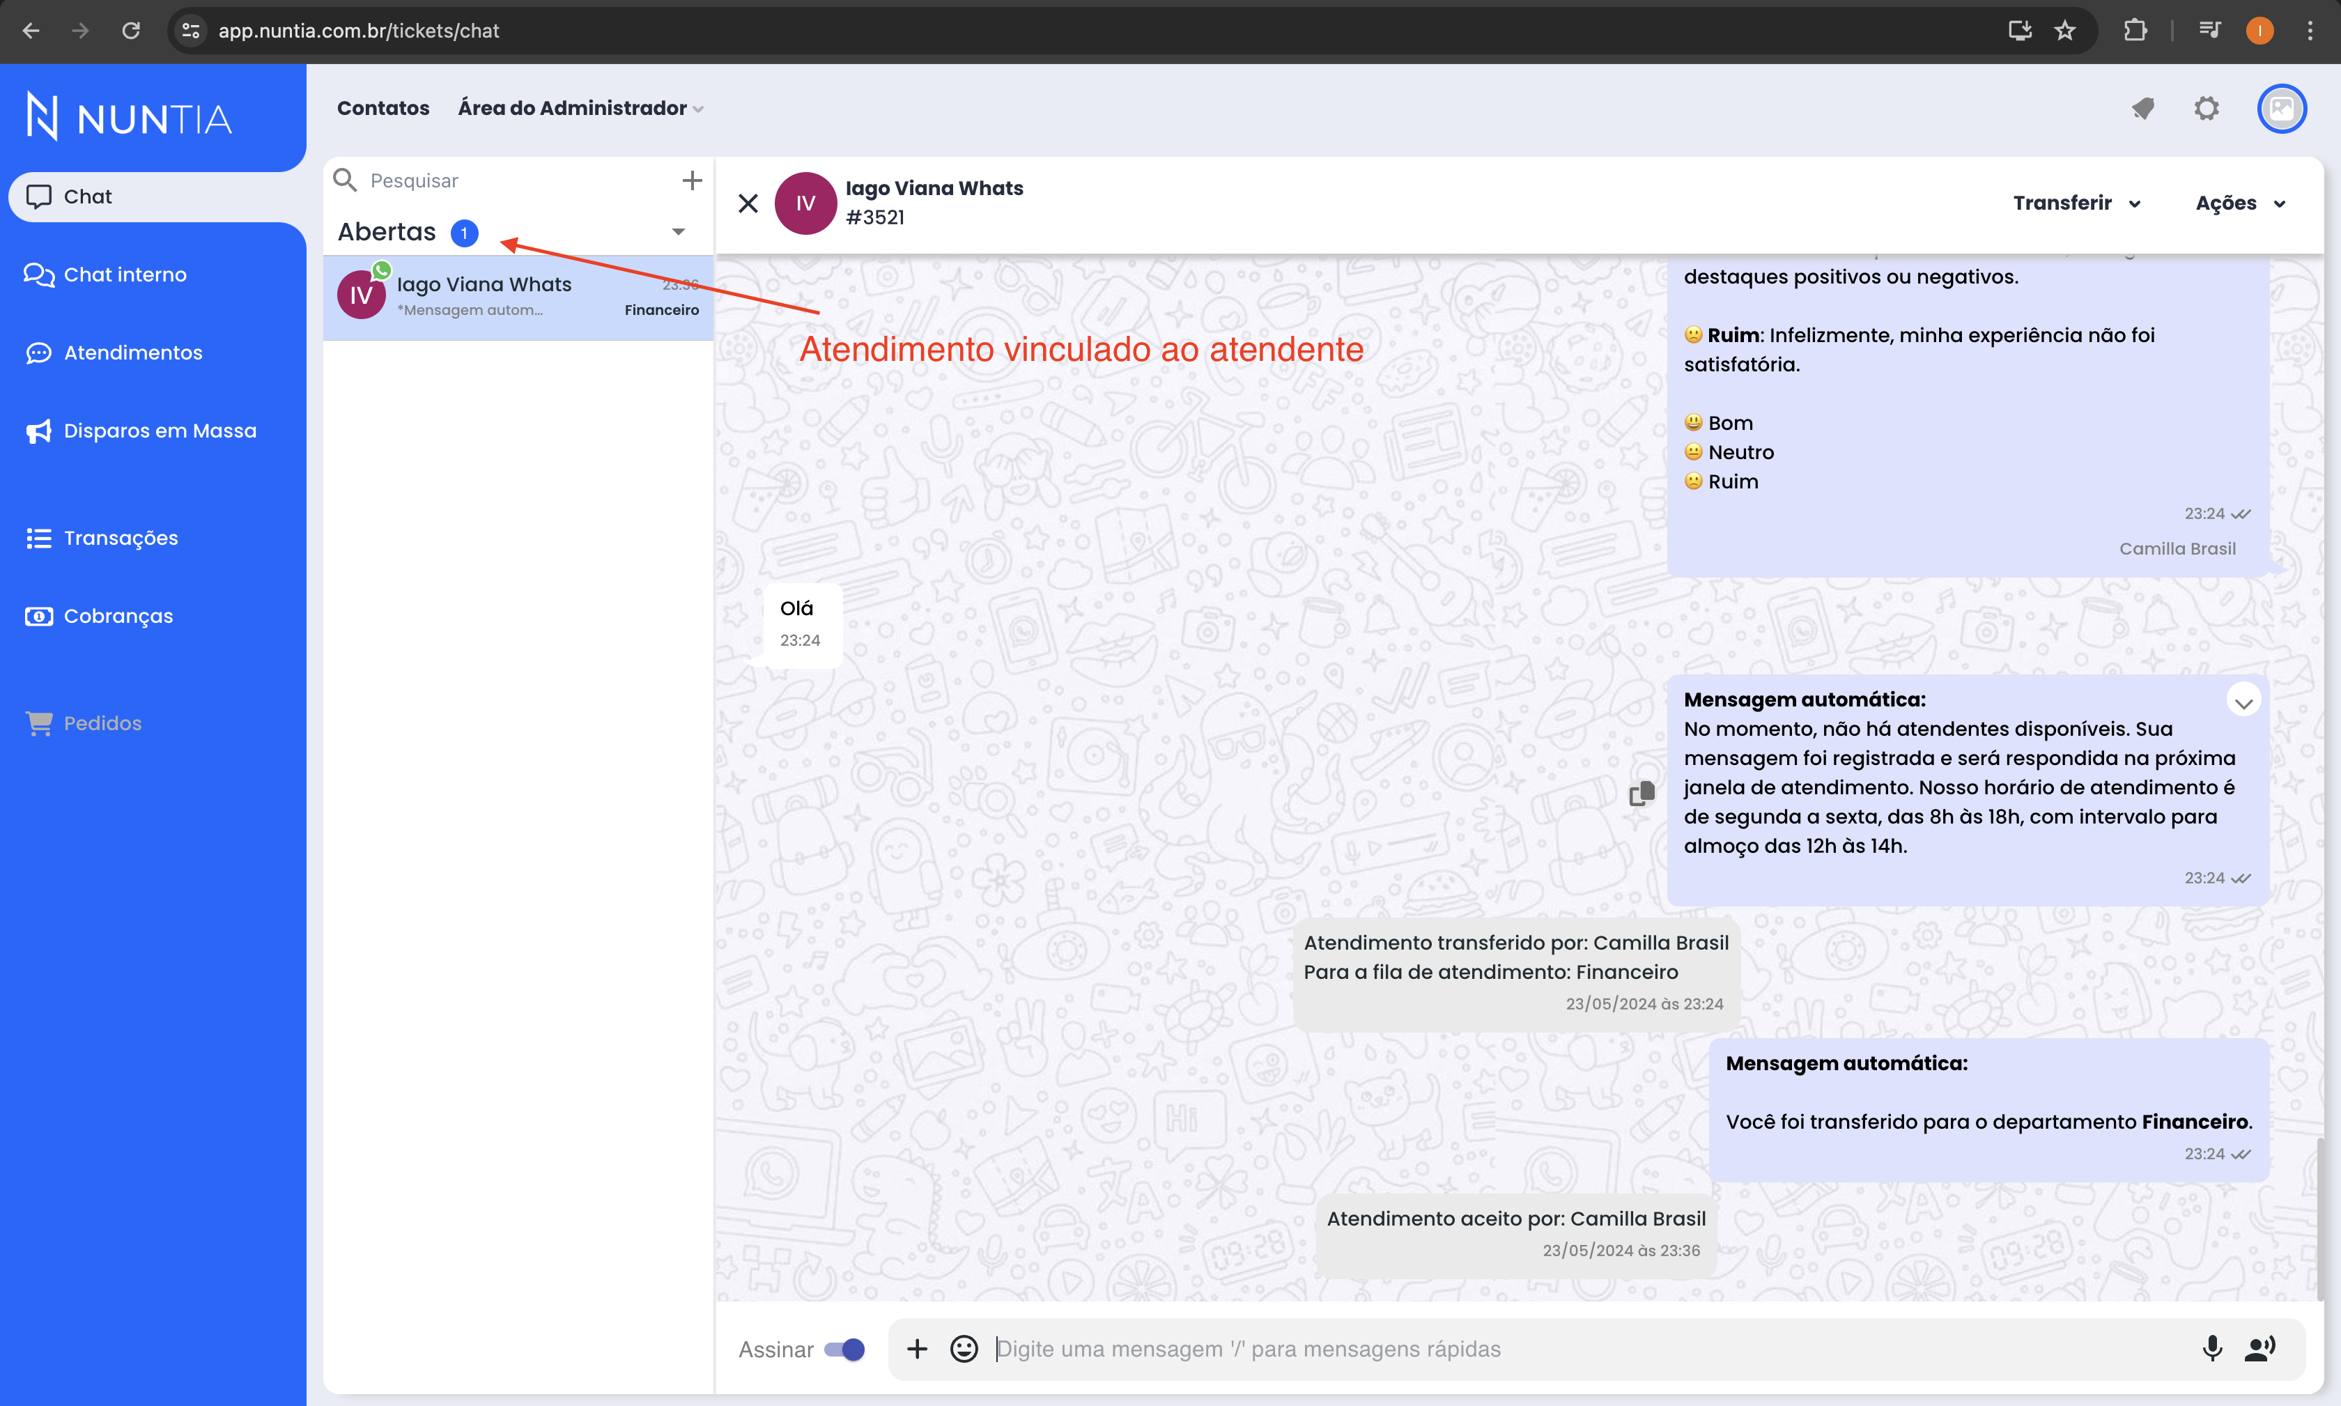The image size is (2341, 1406).
Task: Click the Abertas count badge
Action: click(x=464, y=233)
